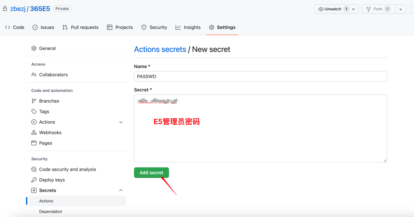Switch to the Code tab
414x217 pixels.
15,28
